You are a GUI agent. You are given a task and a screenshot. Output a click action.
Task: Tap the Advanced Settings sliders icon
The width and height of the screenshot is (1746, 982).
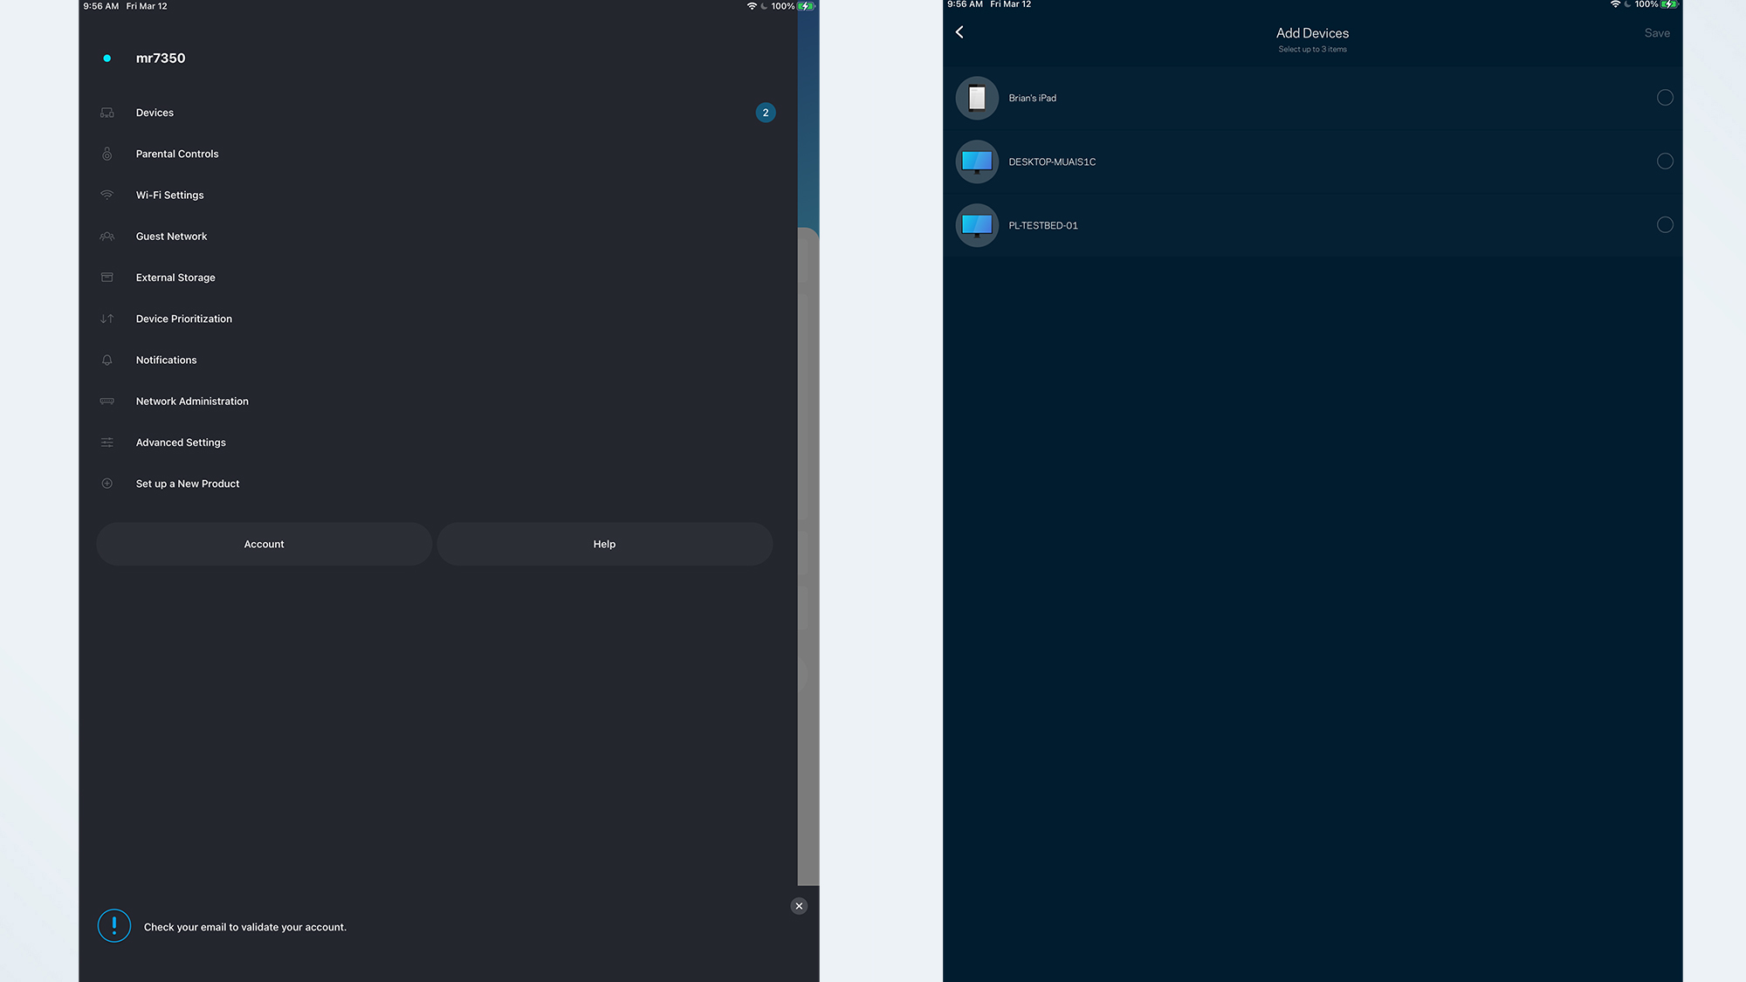[107, 443]
